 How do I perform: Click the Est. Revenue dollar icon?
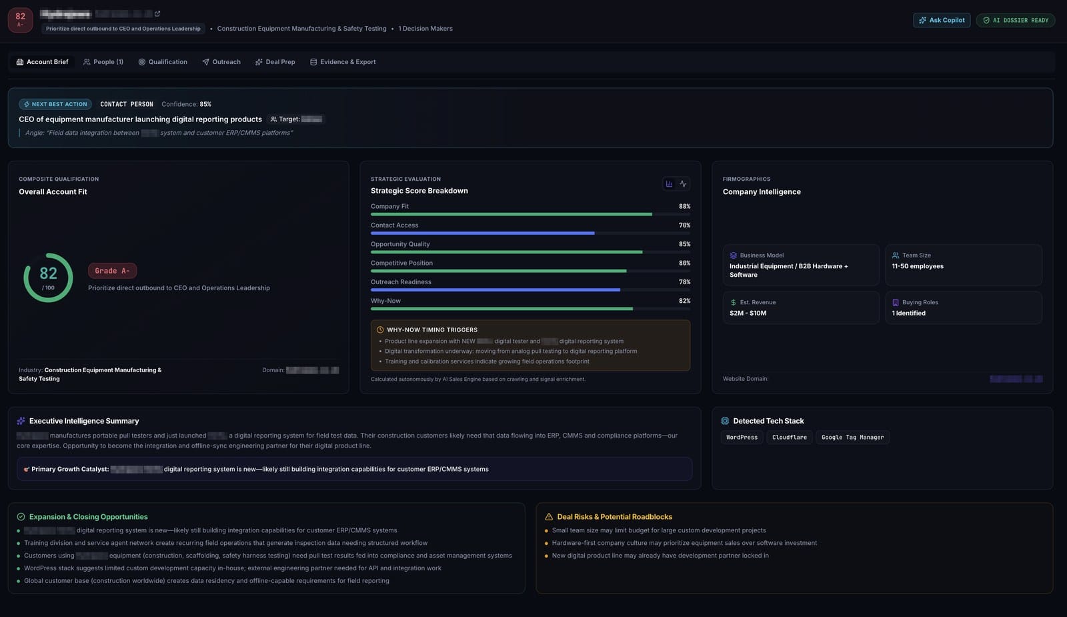pos(734,302)
